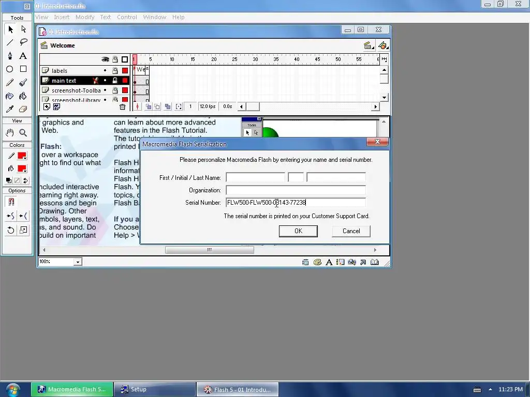Open the Modify menu

pyautogui.click(x=85, y=17)
